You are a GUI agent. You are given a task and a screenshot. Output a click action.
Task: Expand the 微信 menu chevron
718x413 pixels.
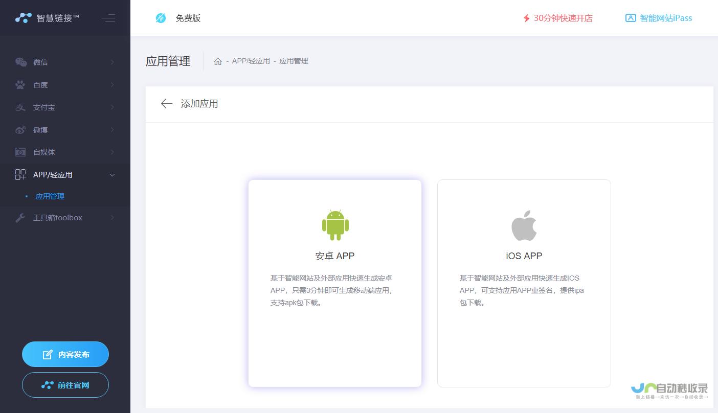click(x=113, y=62)
